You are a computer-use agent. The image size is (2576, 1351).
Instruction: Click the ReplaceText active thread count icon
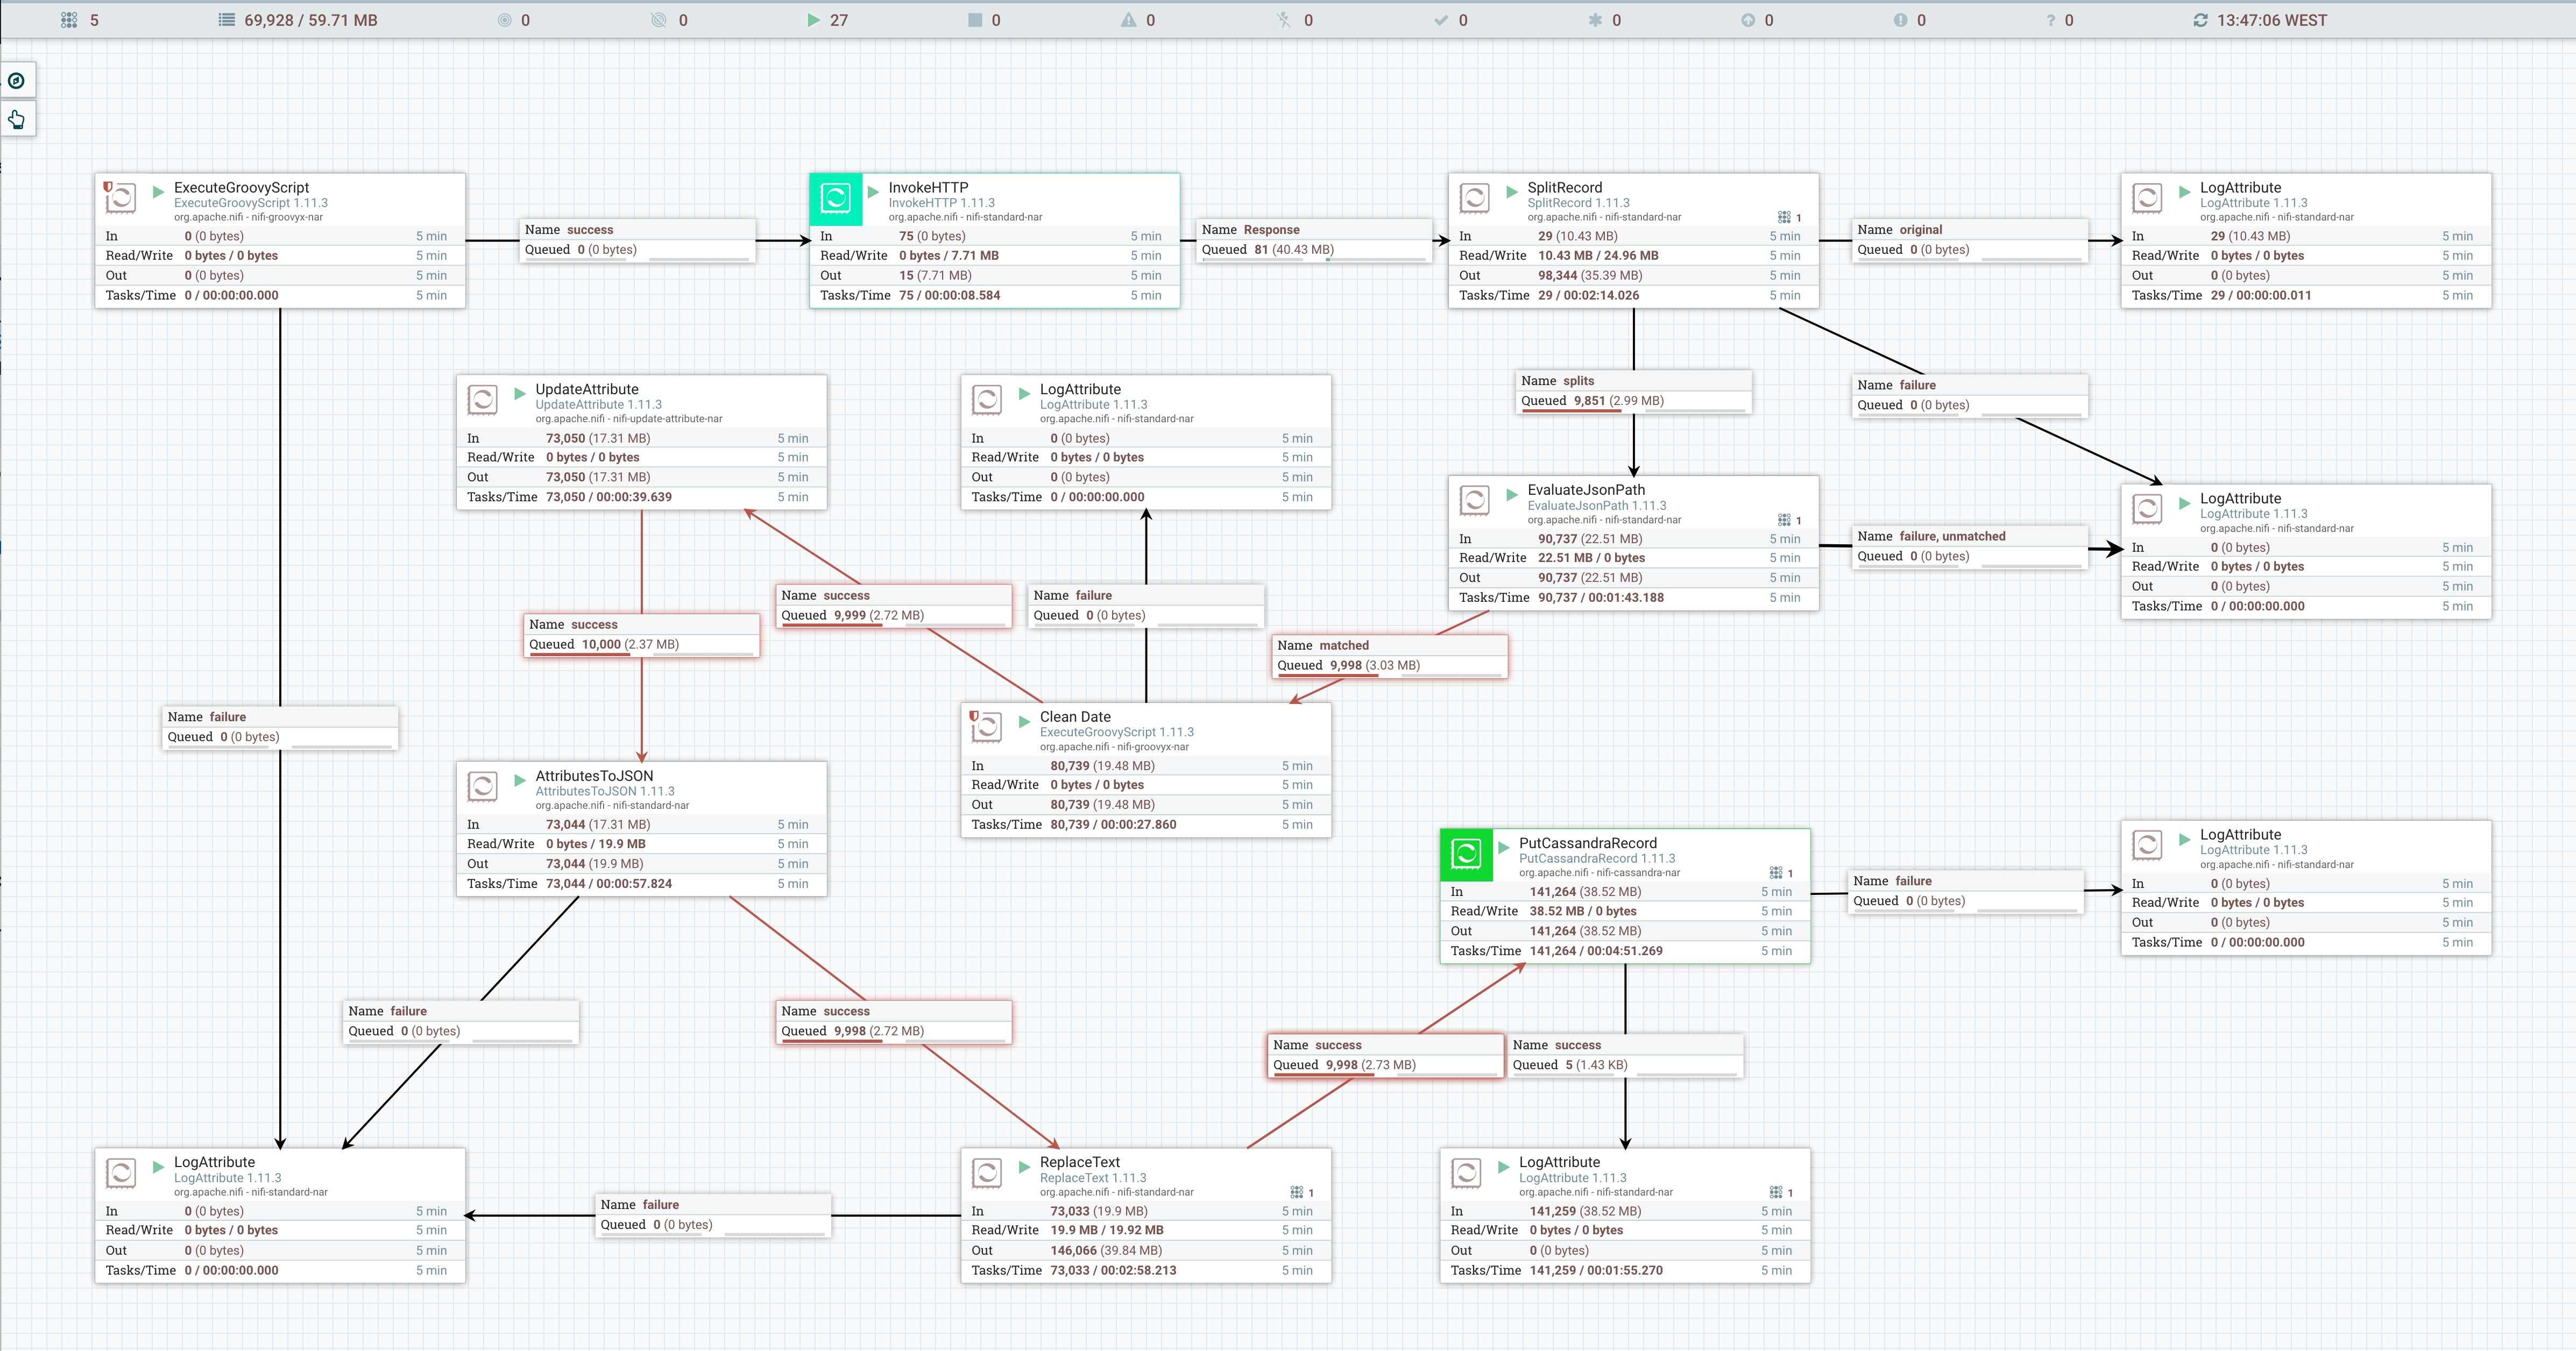(x=1296, y=1192)
